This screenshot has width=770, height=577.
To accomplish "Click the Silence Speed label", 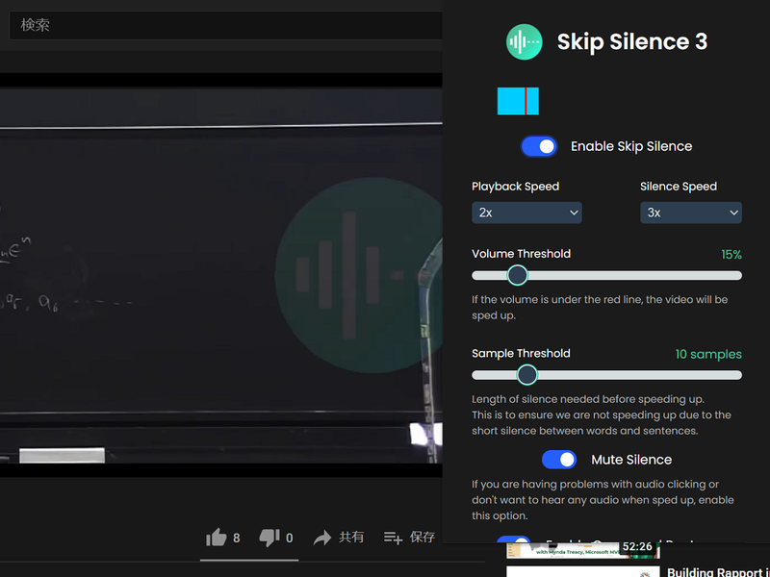I will [679, 187].
